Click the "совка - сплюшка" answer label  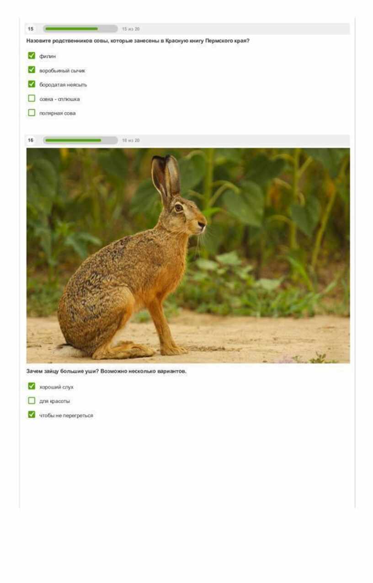(60, 99)
